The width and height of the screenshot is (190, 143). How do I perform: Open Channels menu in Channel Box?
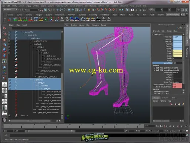point(156,31)
